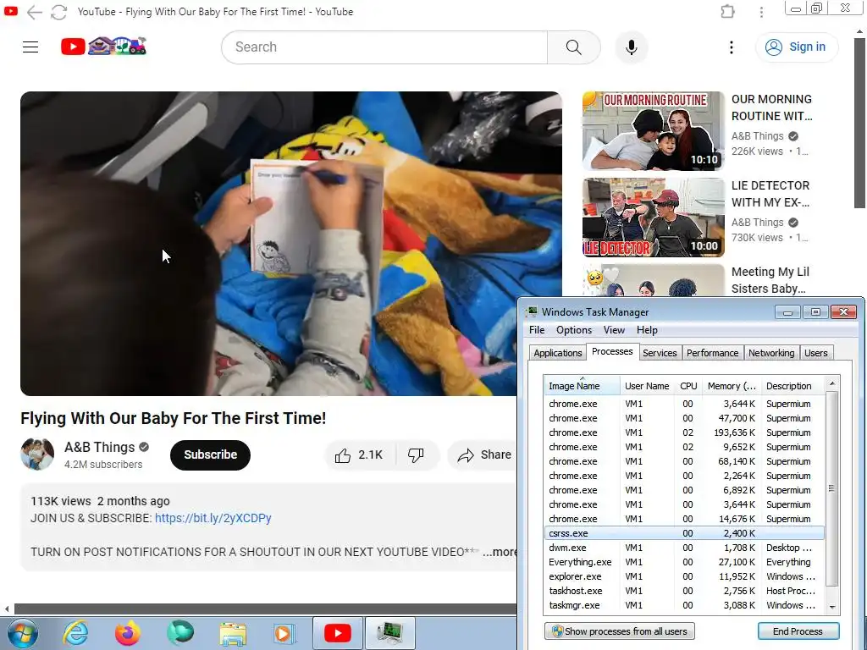Viewport: 867px width, 650px height.
Task: Switch to the Services tab
Action: pos(660,353)
